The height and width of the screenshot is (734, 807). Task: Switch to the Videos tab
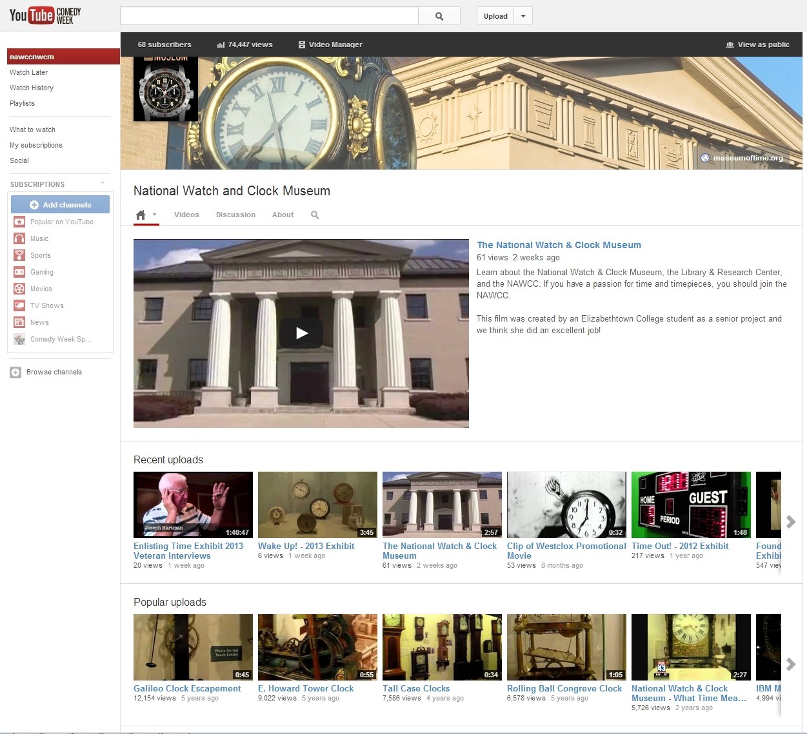coord(186,215)
